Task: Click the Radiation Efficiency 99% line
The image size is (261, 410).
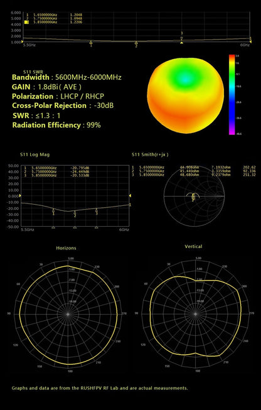Action: [56, 125]
